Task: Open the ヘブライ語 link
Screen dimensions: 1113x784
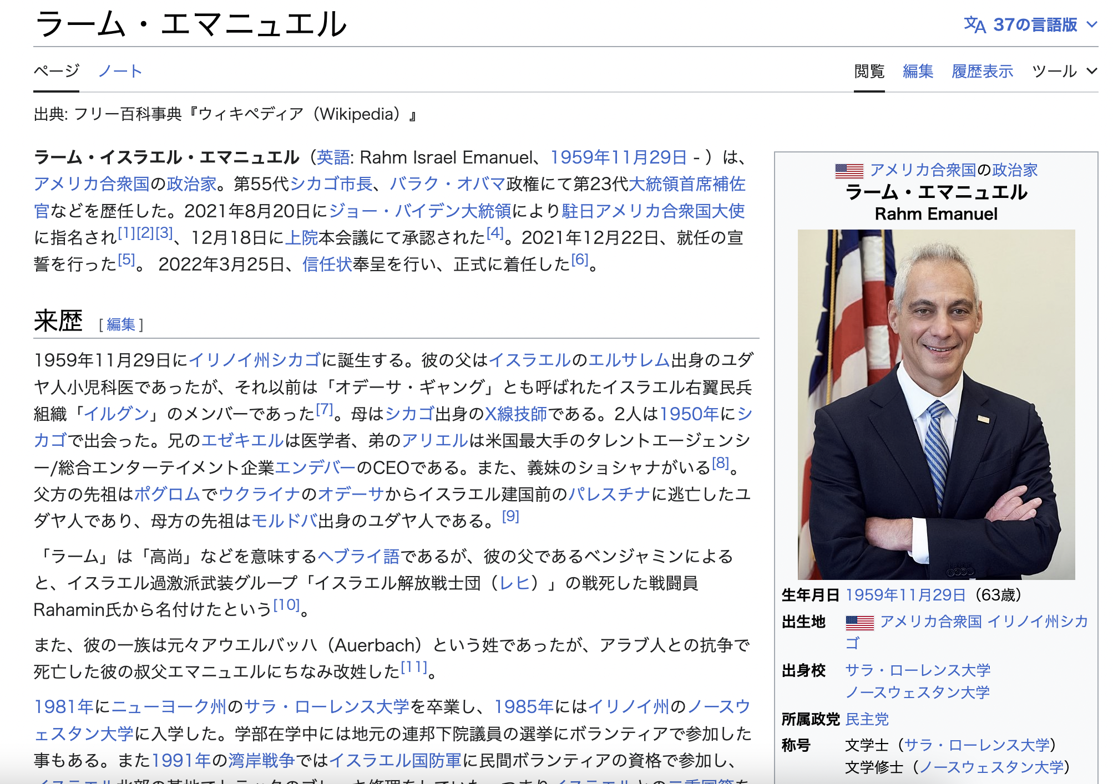Action: pyautogui.click(x=358, y=556)
